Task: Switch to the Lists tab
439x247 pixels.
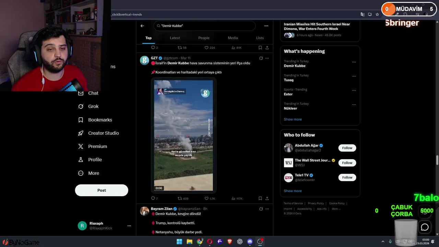Action: click(260, 38)
